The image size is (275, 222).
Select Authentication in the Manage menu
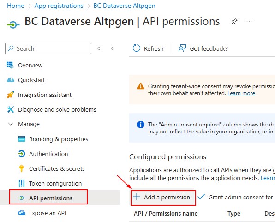(43, 154)
